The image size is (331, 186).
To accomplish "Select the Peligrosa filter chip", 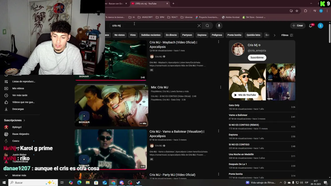I will tap(217, 35).
